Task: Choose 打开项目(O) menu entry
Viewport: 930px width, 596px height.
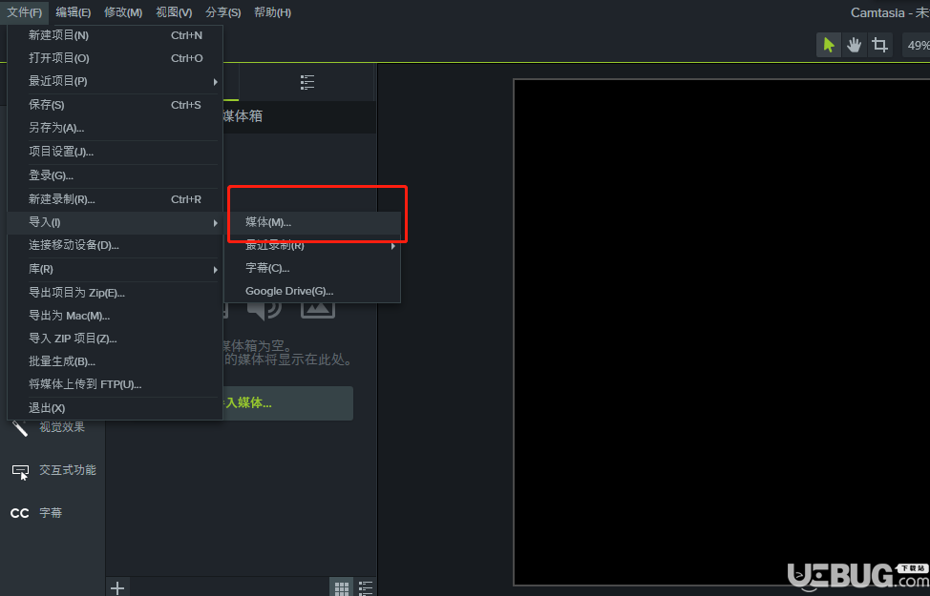Action: tap(116, 58)
